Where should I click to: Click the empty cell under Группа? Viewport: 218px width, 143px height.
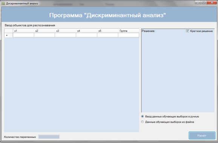[x=129, y=35]
